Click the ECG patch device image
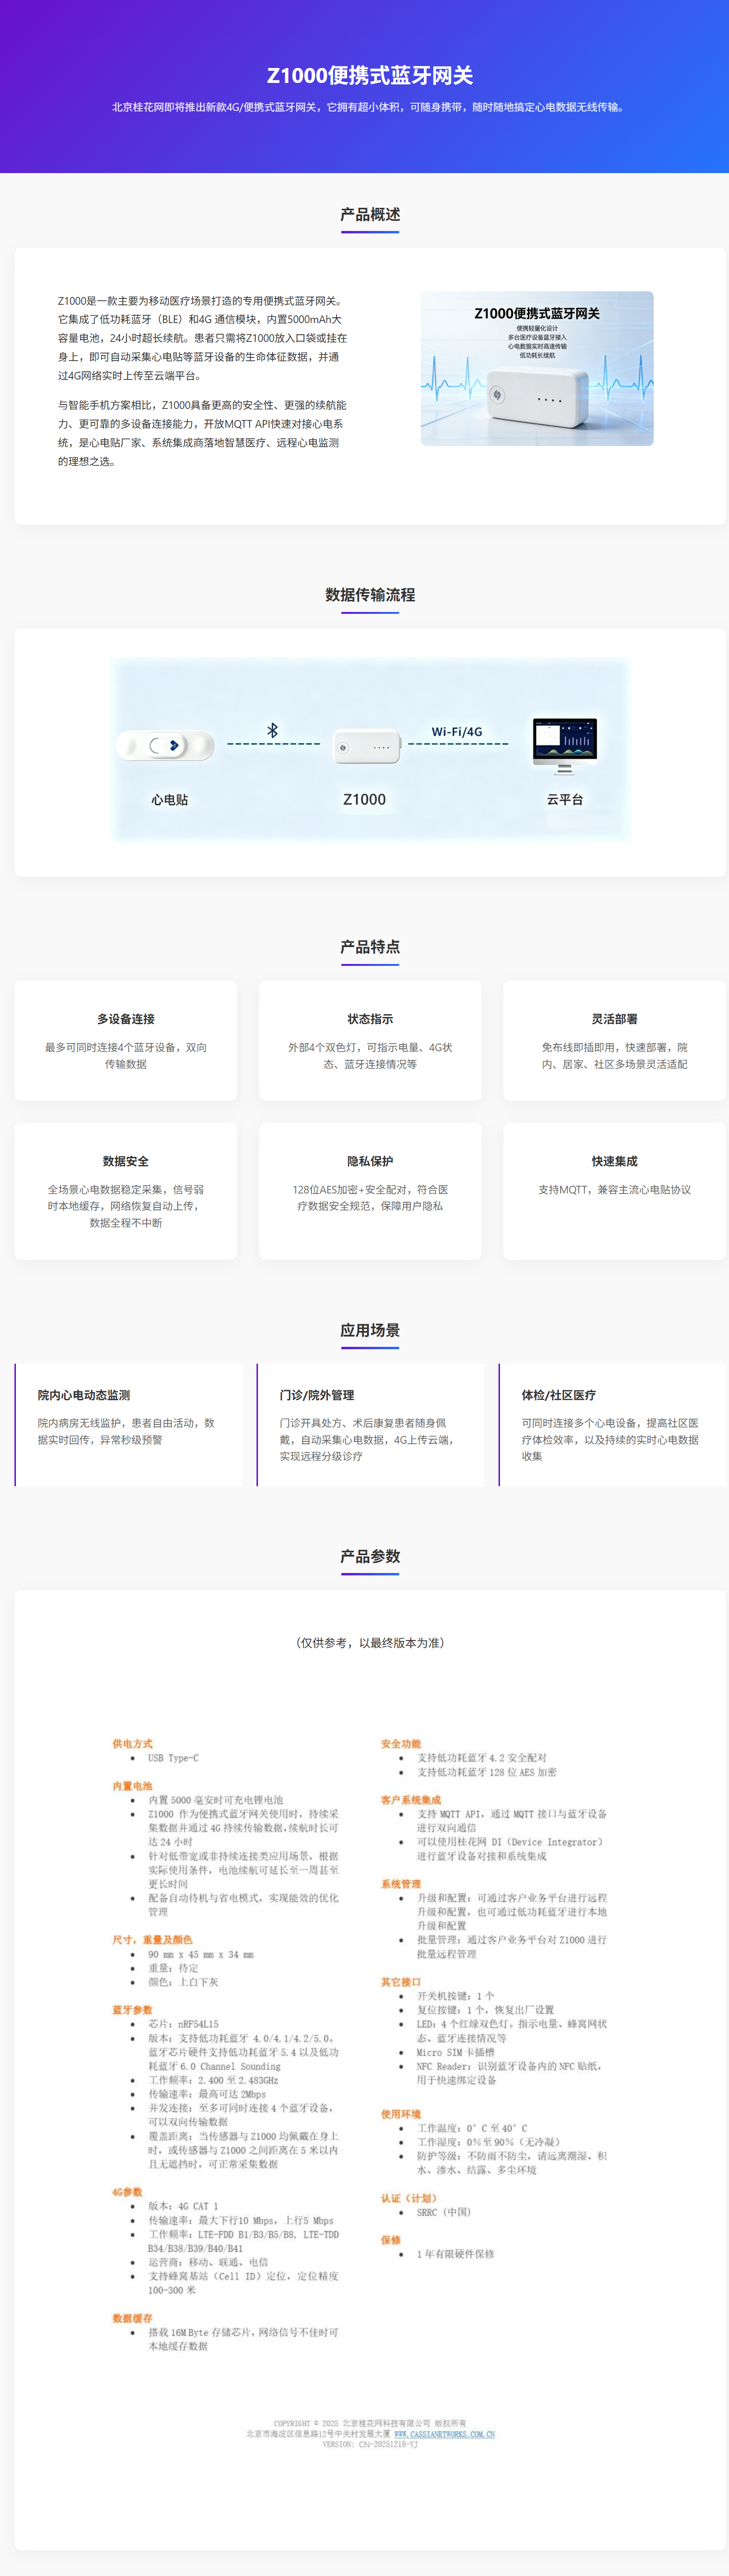 [x=166, y=746]
